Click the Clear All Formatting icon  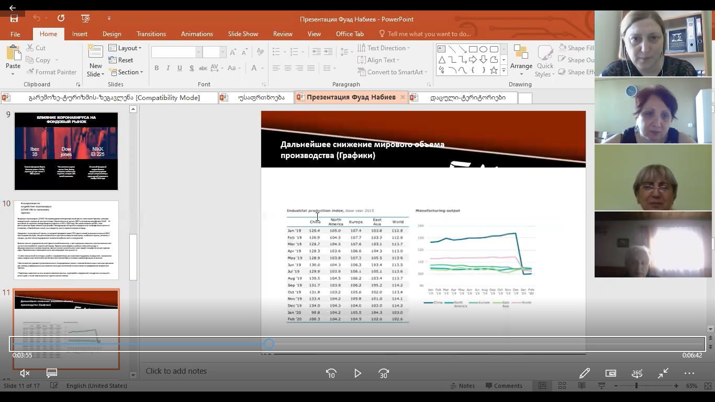pyautogui.click(x=260, y=52)
